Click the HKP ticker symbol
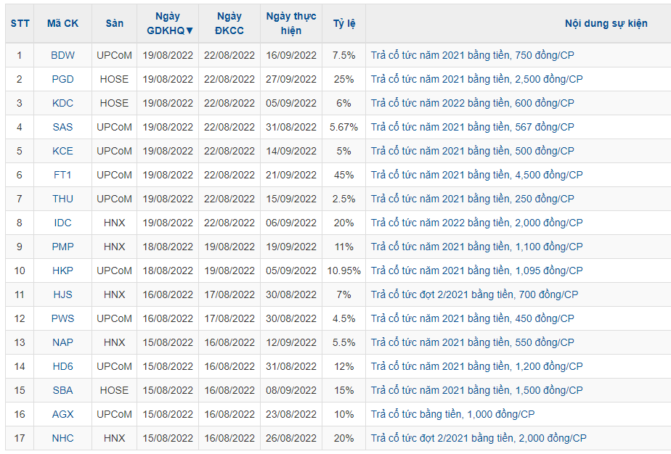The height and width of the screenshot is (454, 671). click(62, 271)
